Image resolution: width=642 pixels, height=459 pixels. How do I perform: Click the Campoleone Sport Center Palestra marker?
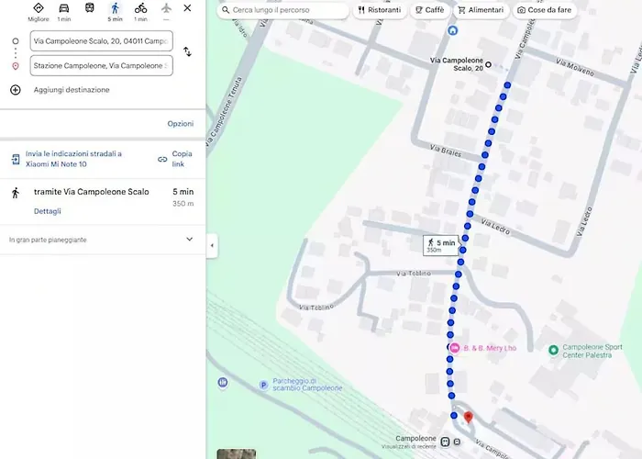[554, 350]
